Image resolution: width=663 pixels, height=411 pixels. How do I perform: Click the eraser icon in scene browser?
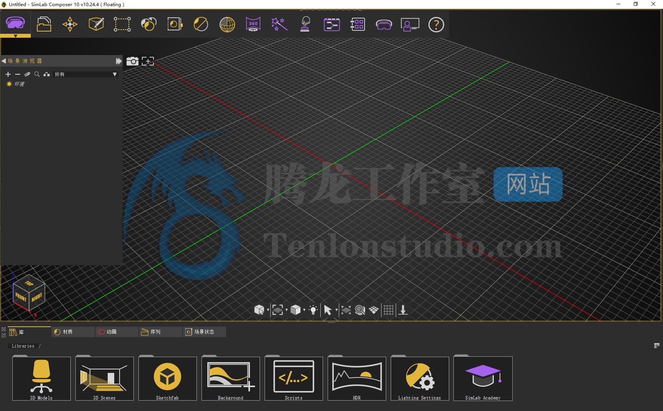click(27, 74)
